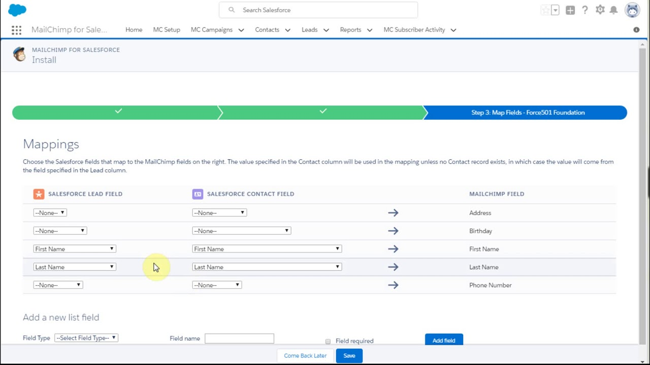Click first completed step checkmark
The height and width of the screenshot is (365, 650).
pyautogui.click(x=118, y=111)
